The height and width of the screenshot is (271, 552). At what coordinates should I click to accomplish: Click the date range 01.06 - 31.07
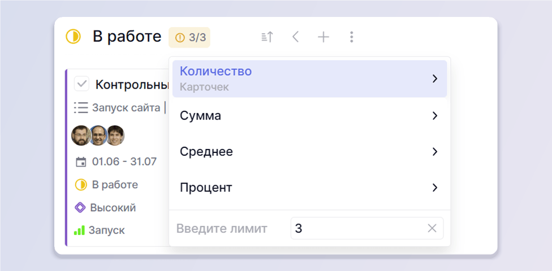[124, 161]
